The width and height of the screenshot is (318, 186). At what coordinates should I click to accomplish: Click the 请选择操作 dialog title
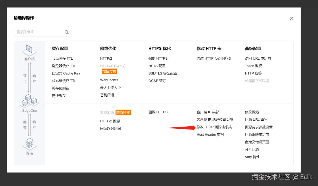[x=24, y=18]
